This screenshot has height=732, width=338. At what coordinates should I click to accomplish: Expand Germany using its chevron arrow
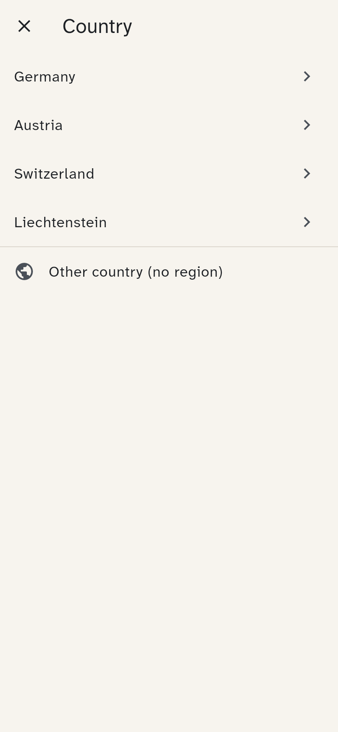tap(307, 76)
